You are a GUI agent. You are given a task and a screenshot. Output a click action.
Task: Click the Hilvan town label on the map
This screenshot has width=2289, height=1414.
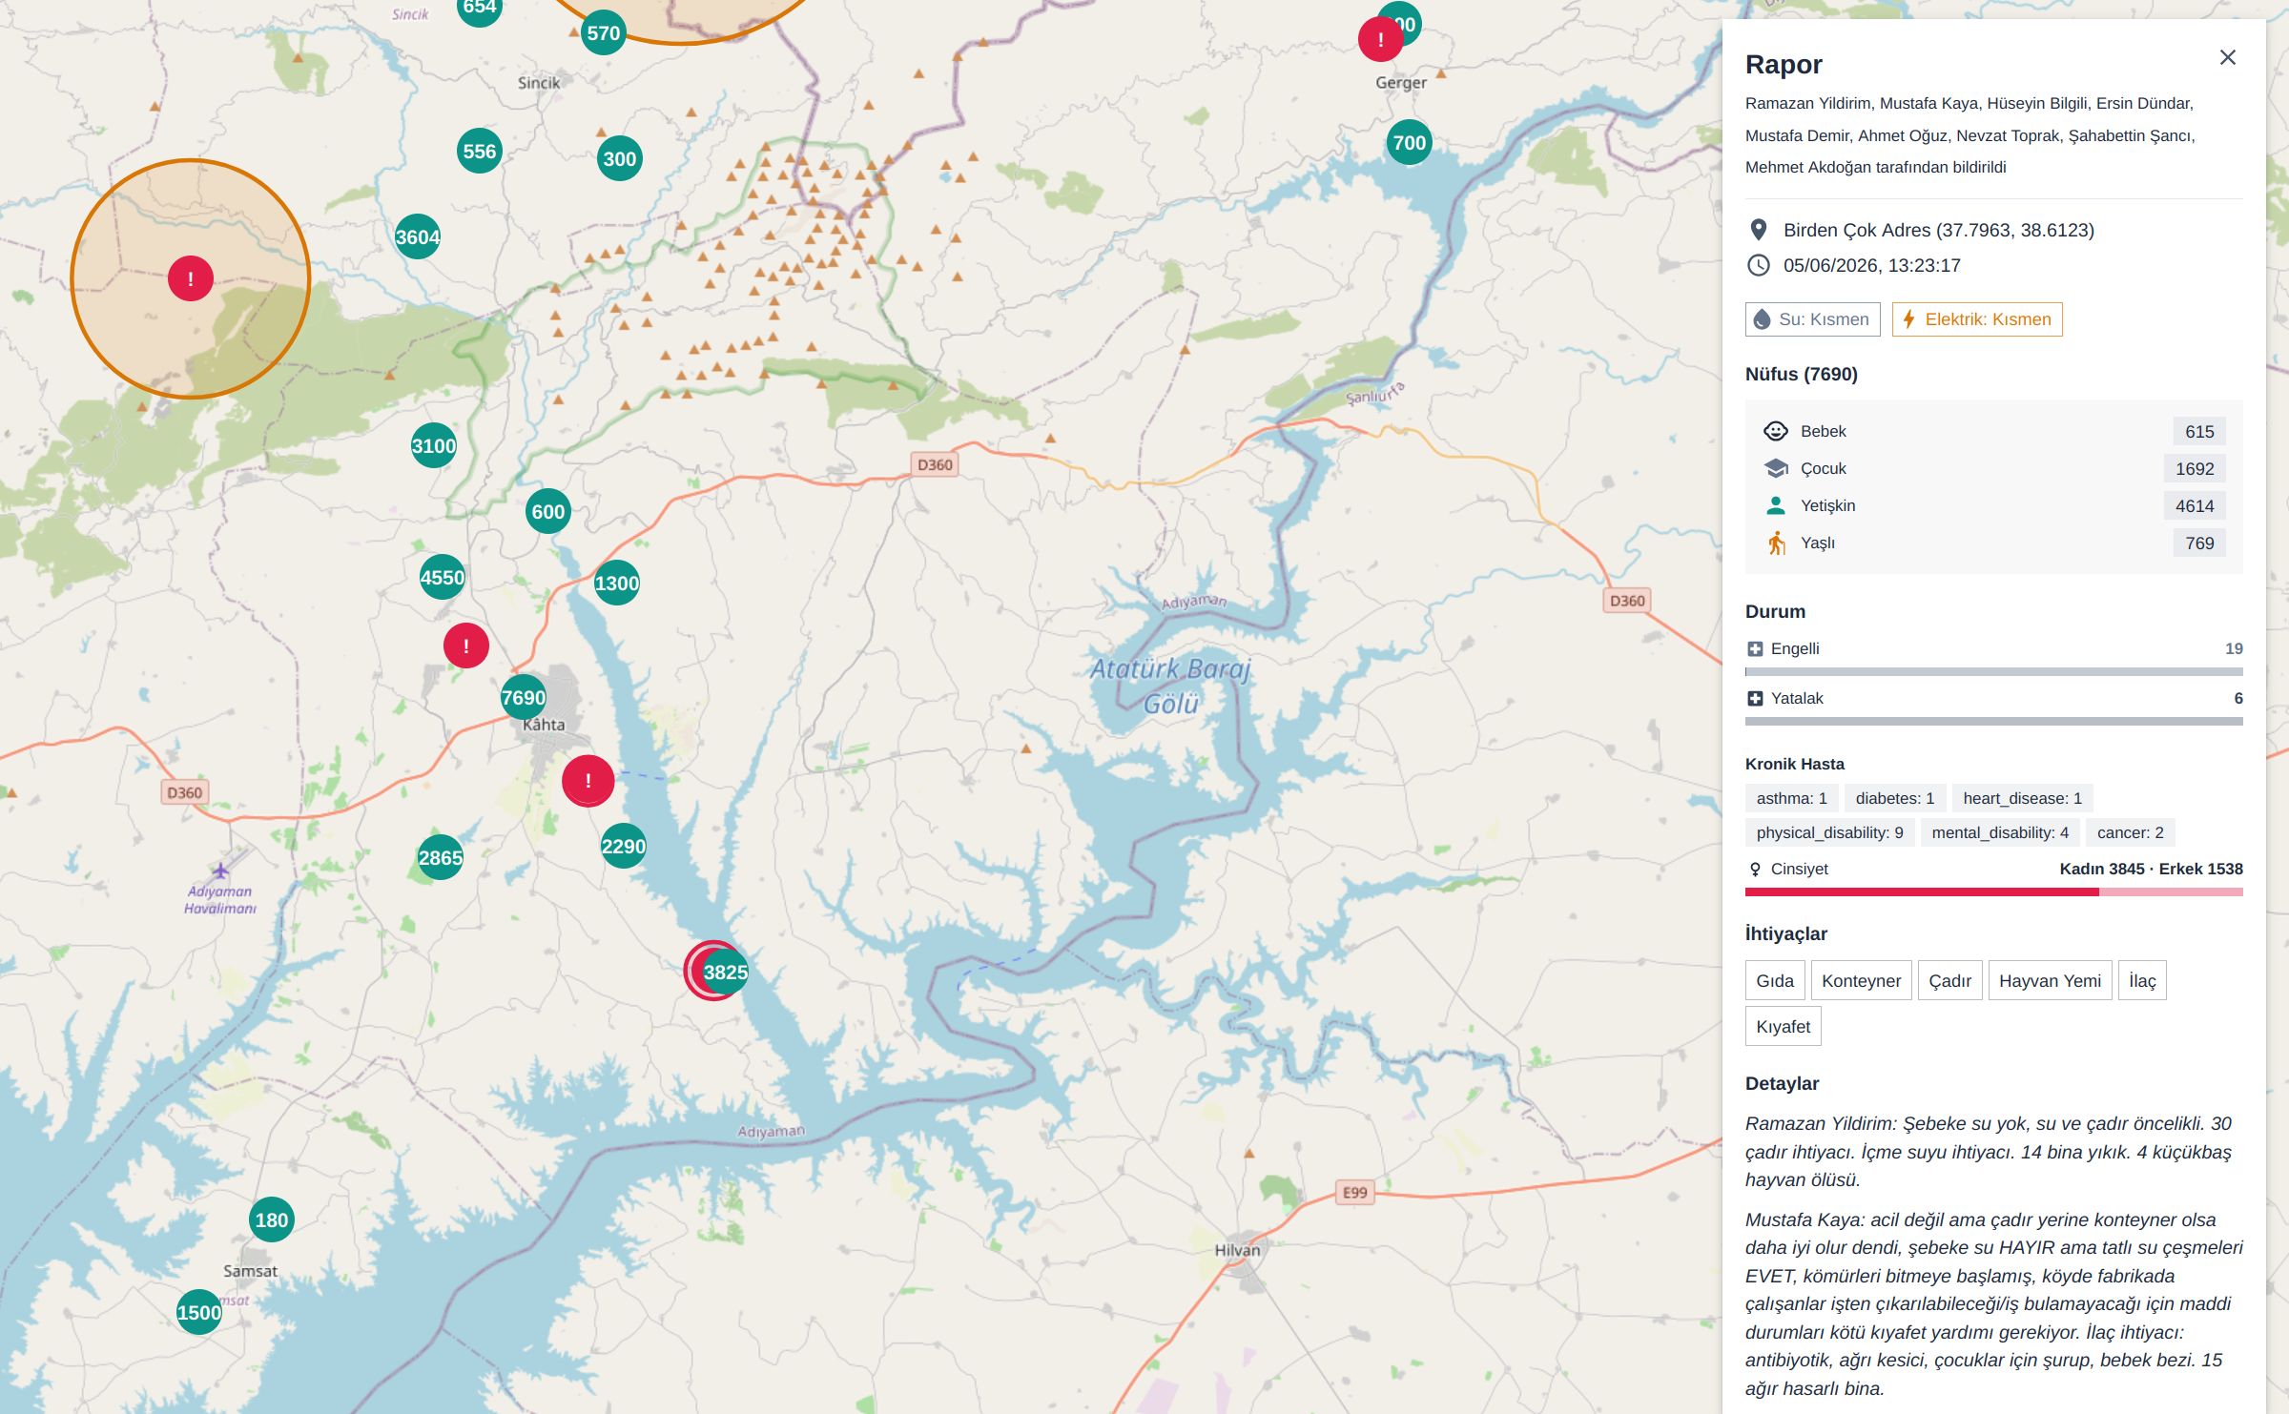point(1237,1250)
